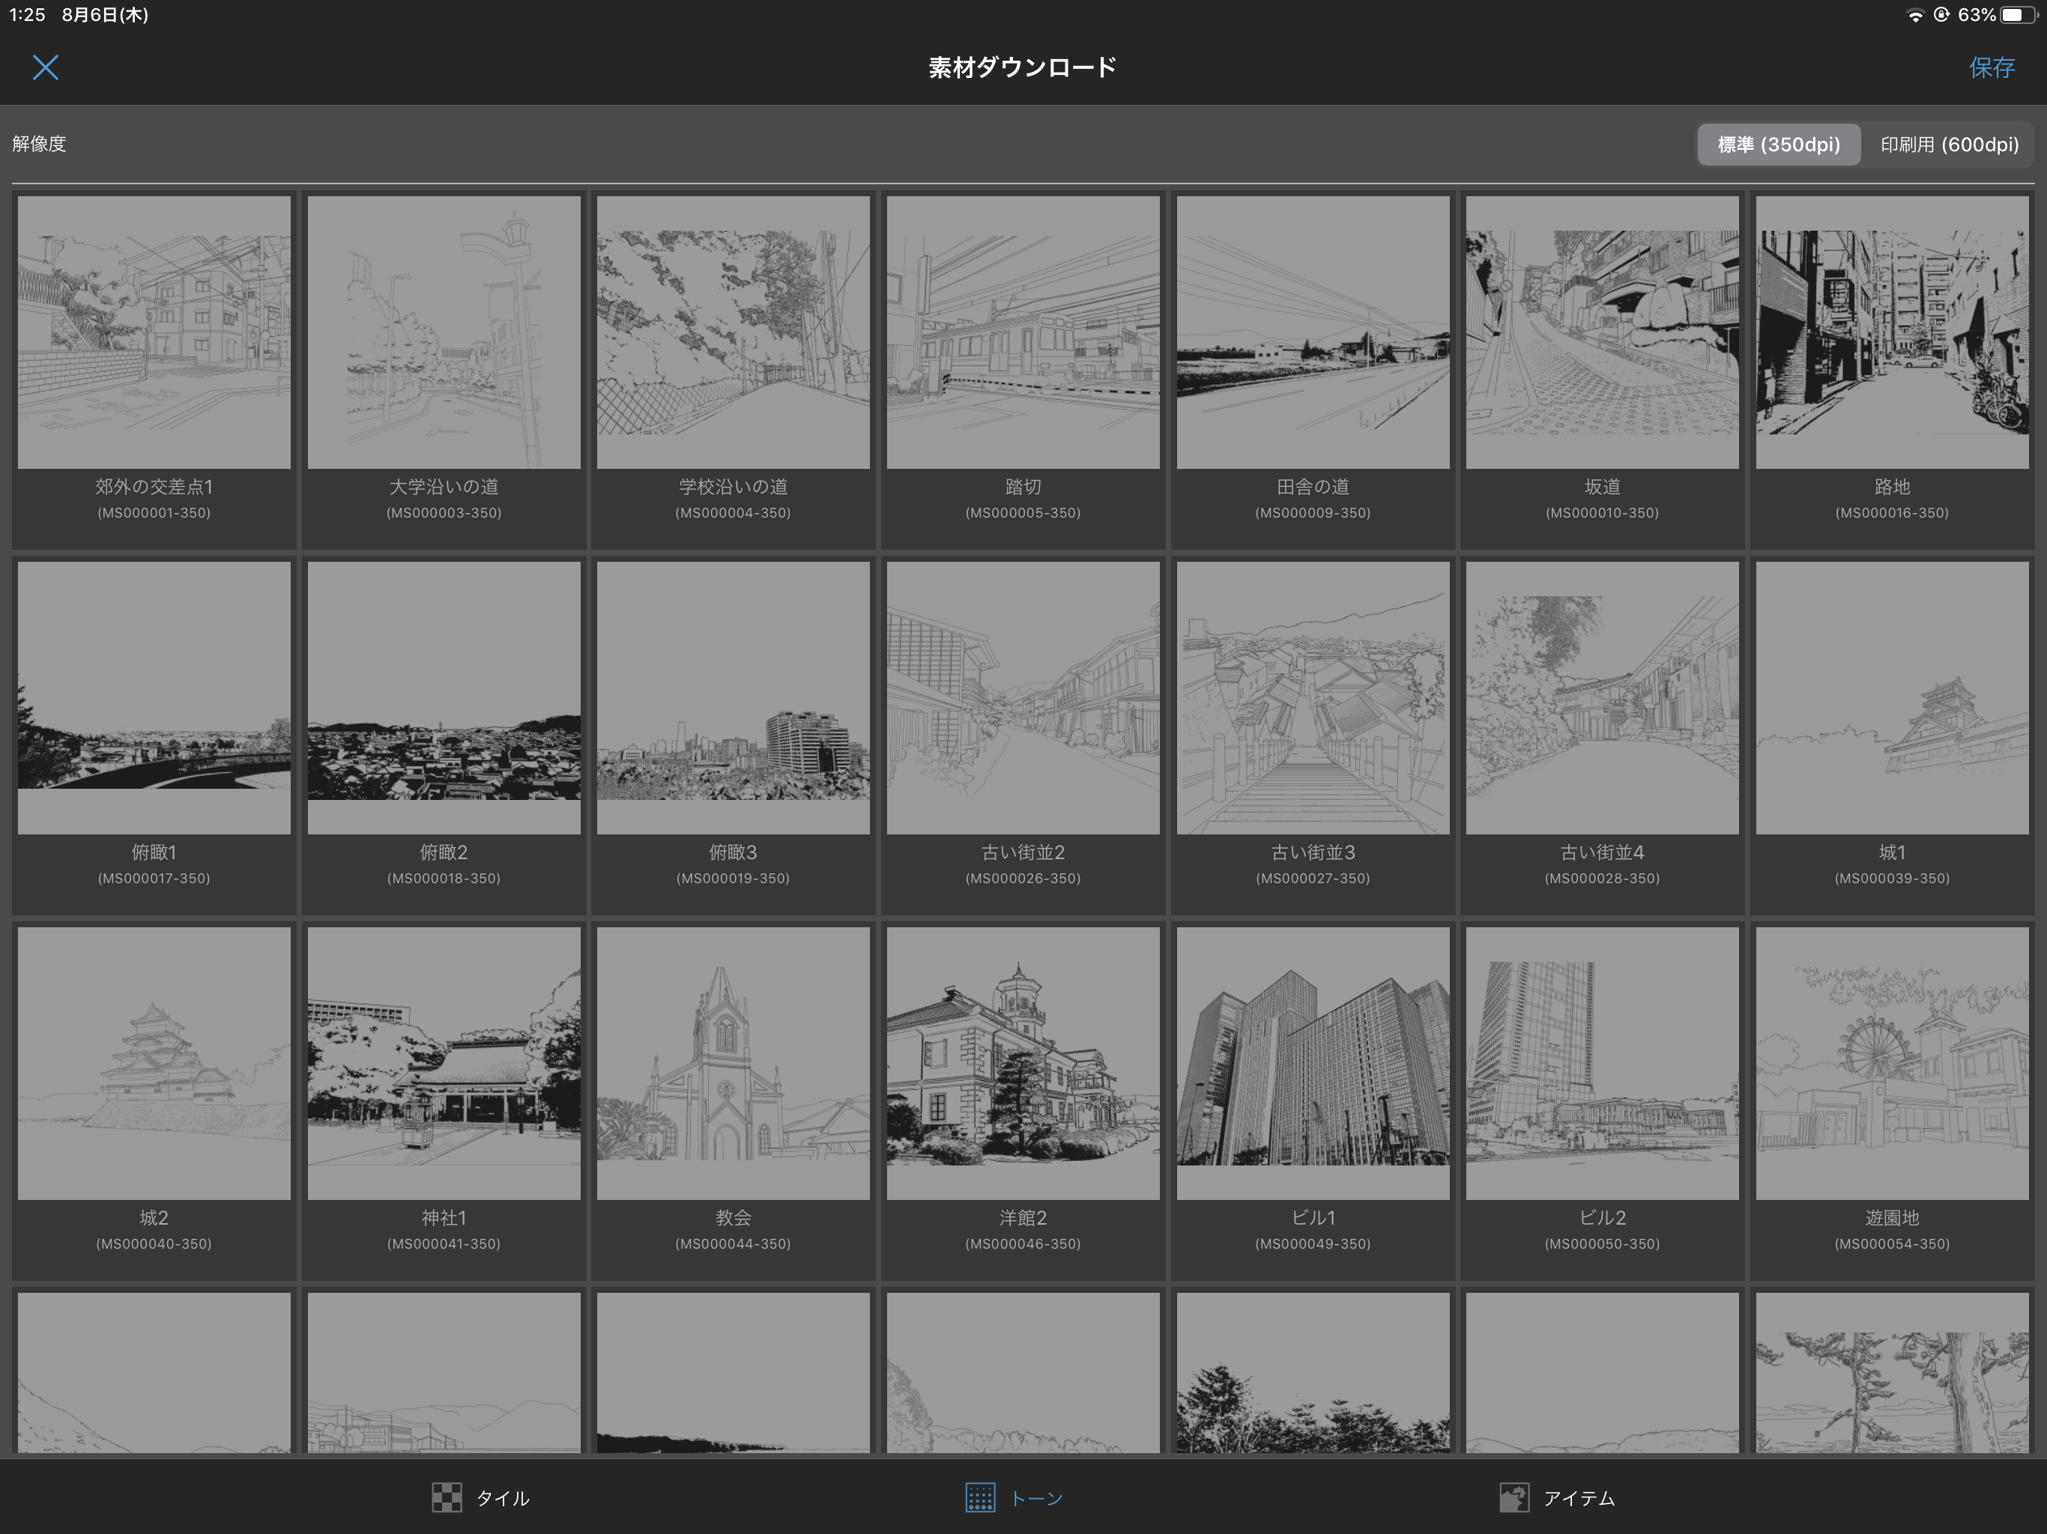Screen dimensions: 2047x1534
Task: Select the 遊園地 amusement park thumbnail
Action: 1892,1063
